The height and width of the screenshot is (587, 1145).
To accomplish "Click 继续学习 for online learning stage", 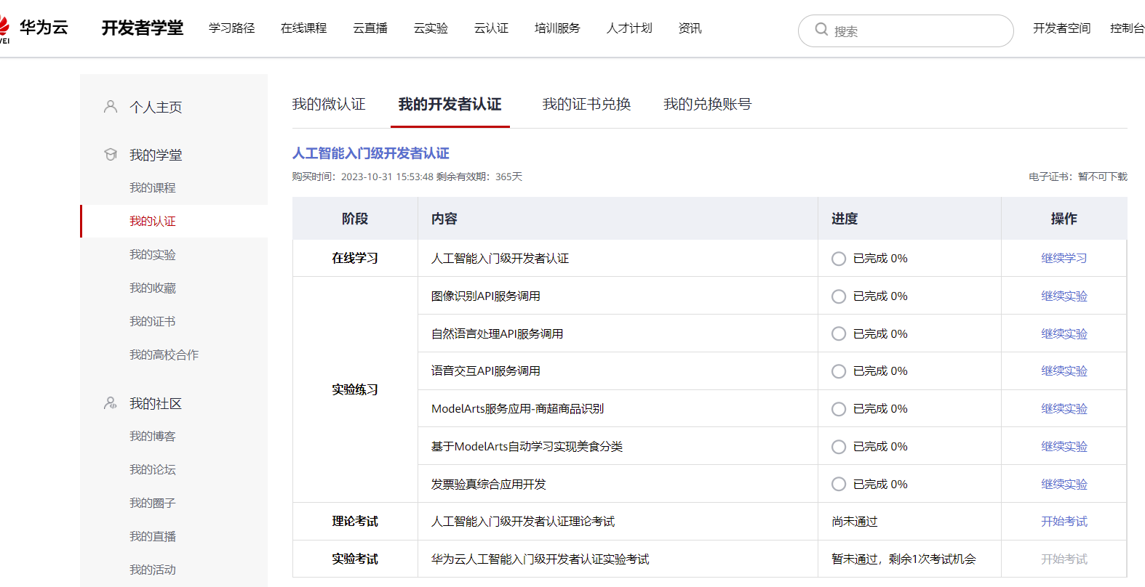I will click(1064, 259).
